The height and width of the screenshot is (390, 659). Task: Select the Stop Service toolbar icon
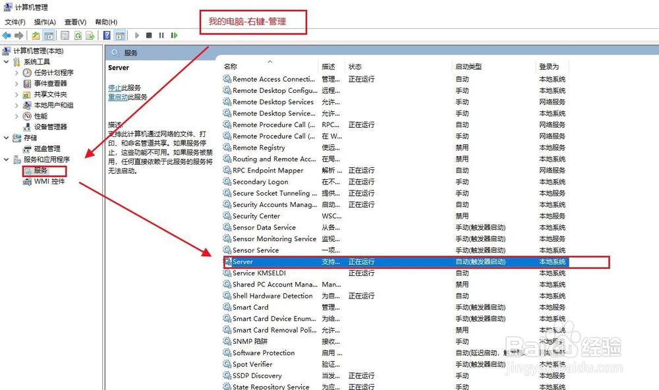click(148, 35)
